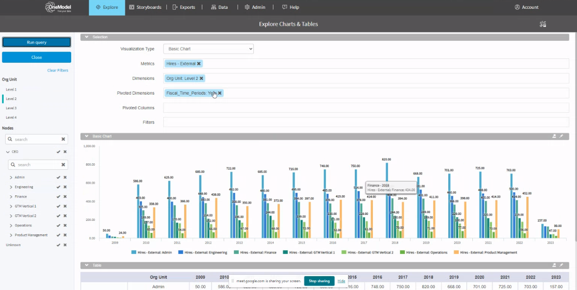Exclude GTM Vertical 2 node with X

pyautogui.click(x=65, y=216)
